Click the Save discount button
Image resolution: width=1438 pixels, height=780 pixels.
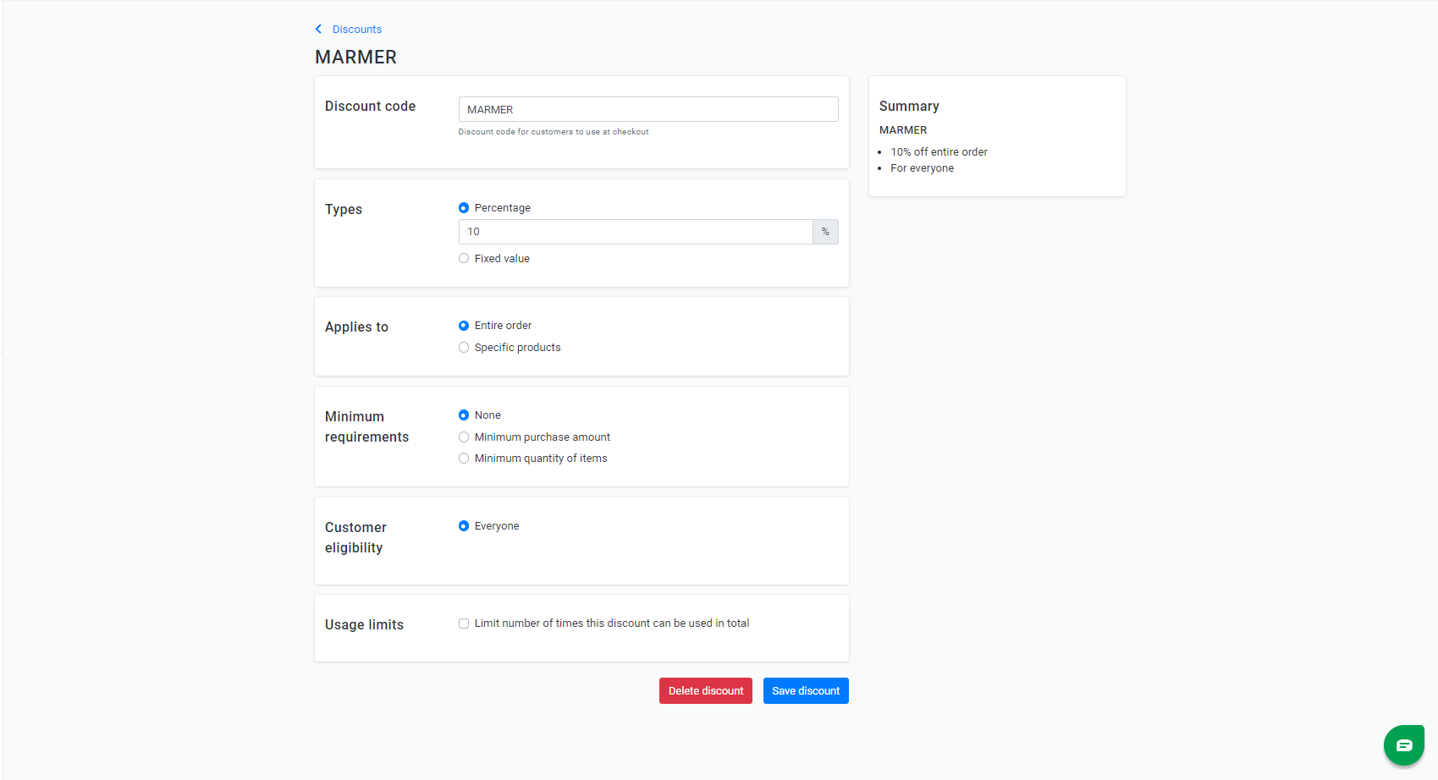(x=806, y=691)
